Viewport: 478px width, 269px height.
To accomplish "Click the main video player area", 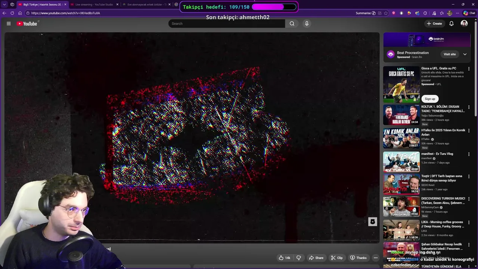I will click(x=192, y=137).
